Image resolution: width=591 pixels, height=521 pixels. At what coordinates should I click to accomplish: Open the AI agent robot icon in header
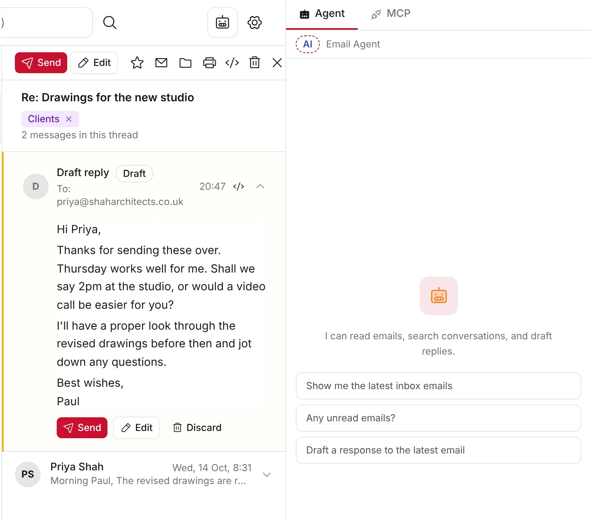(x=222, y=23)
